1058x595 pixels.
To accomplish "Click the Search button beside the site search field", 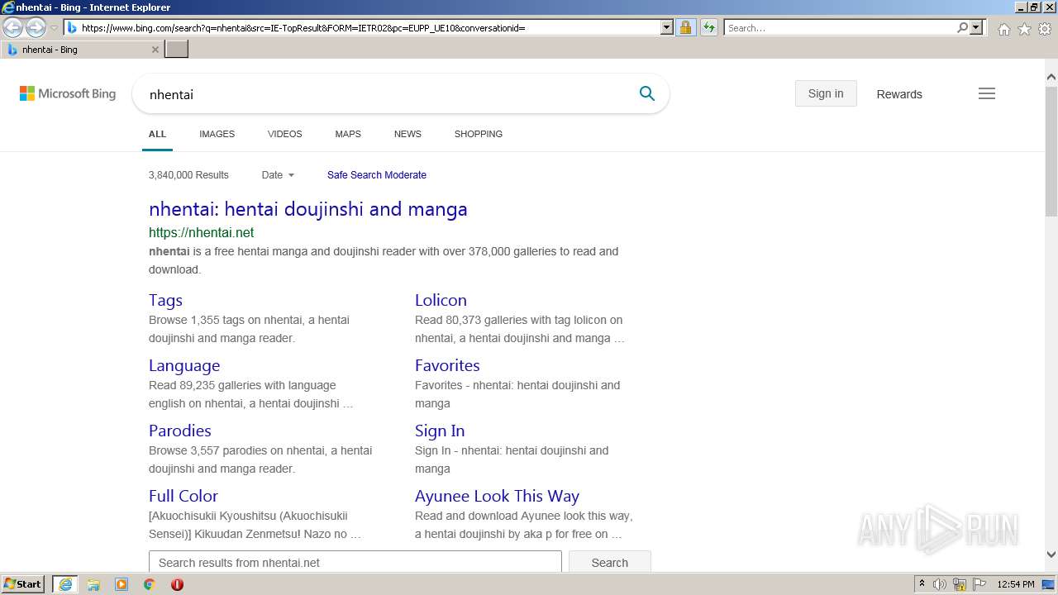I will (x=610, y=562).
